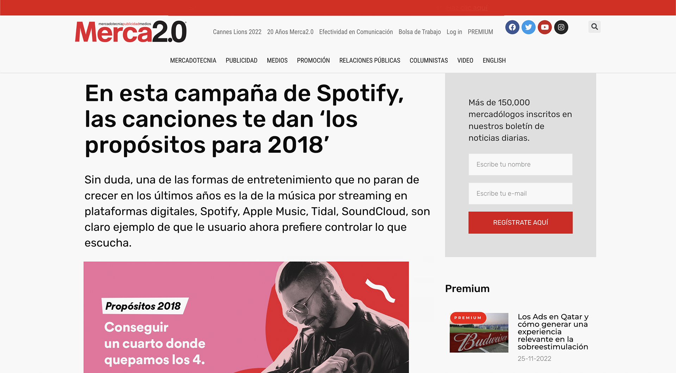Open the Bolsa de Trabajo link

tap(420, 32)
